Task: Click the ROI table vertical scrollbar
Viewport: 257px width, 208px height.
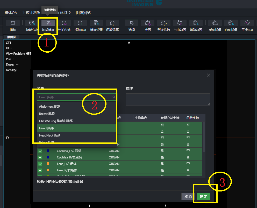Action: (x=204, y=137)
